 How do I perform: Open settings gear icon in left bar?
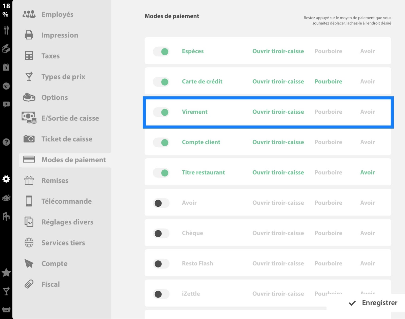click(x=6, y=179)
